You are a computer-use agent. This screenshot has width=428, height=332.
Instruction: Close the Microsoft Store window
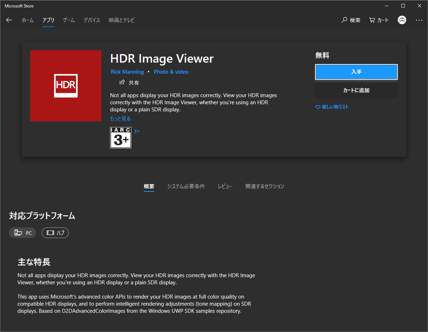(419, 6)
